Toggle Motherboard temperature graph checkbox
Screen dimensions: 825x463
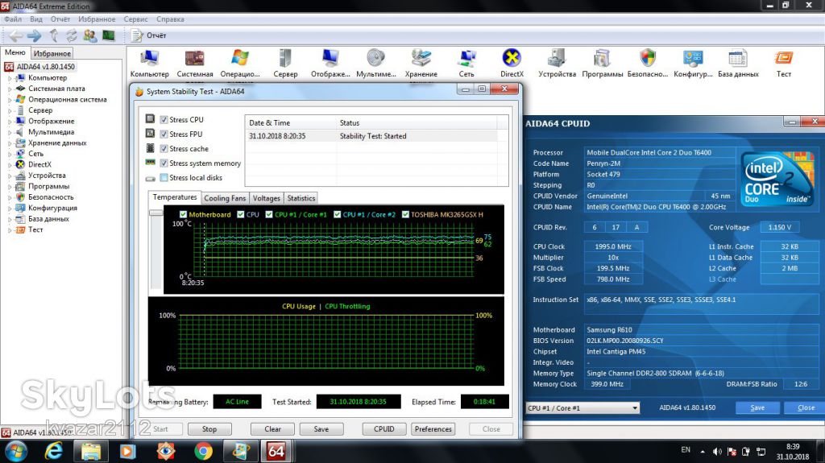click(183, 214)
